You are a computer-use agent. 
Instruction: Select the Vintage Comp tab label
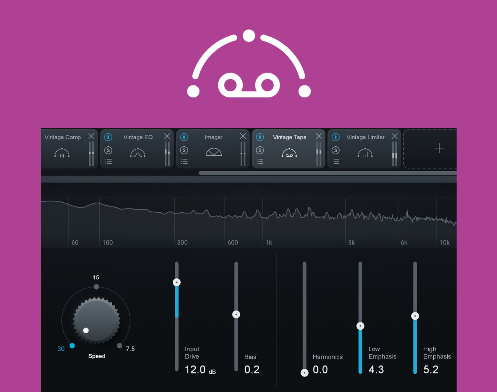tap(63, 137)
